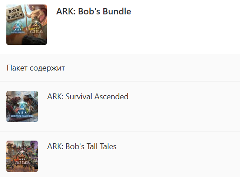The image size is (240, 177).
Task: Click the SURVIVAL ASCENDED caption on the game thumbnail
Action: click(22, 116)
